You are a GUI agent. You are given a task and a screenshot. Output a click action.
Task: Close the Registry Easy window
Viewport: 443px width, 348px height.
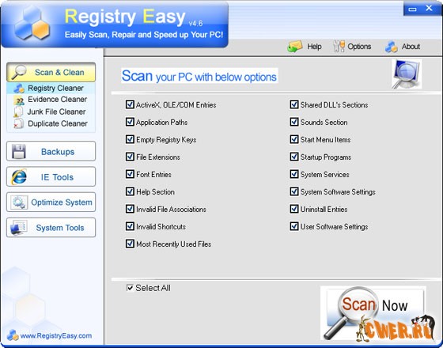429,9
